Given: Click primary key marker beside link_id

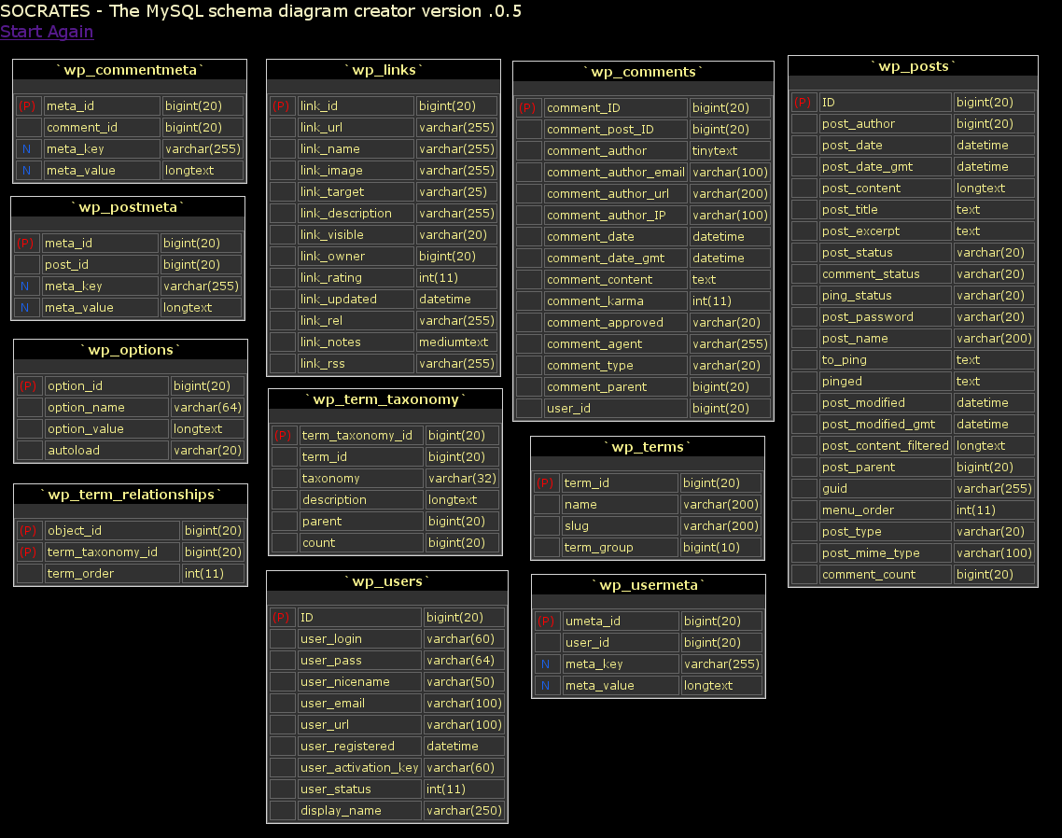Looking at the screenshot, I should [283, 105].
